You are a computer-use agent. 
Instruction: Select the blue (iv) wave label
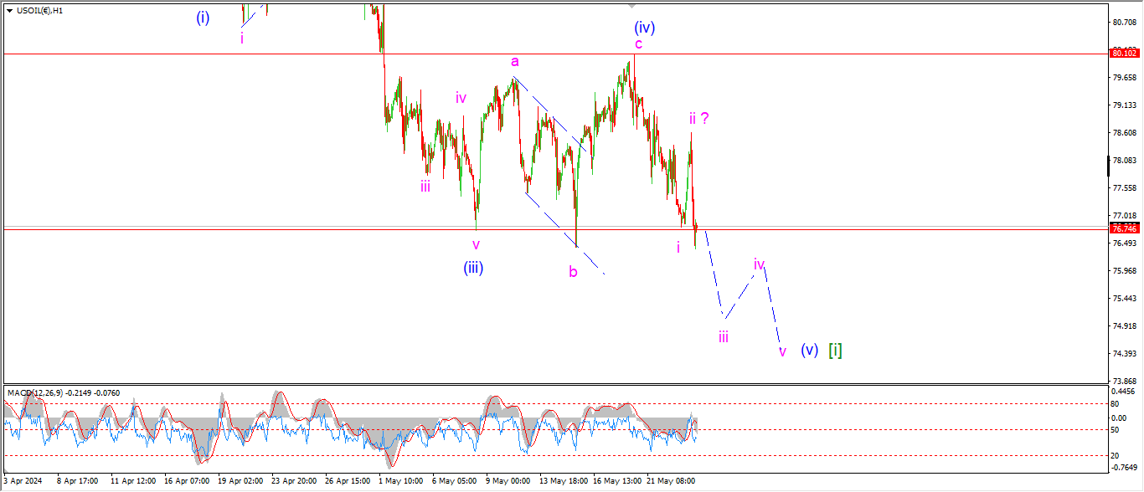[643, 27]
